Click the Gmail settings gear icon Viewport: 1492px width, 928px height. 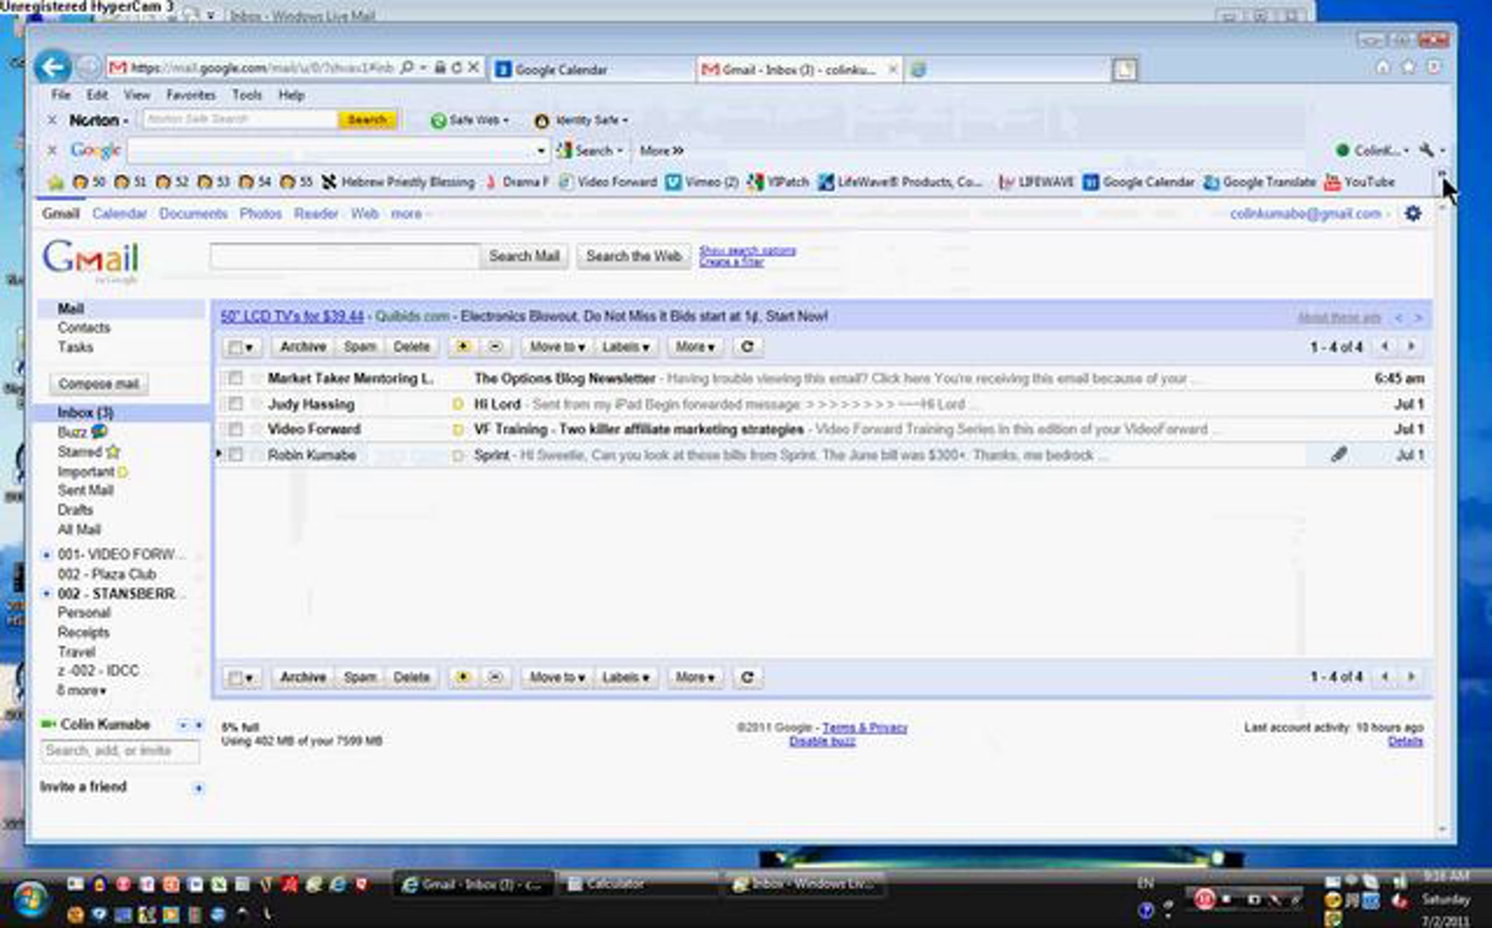point(1412,214)
